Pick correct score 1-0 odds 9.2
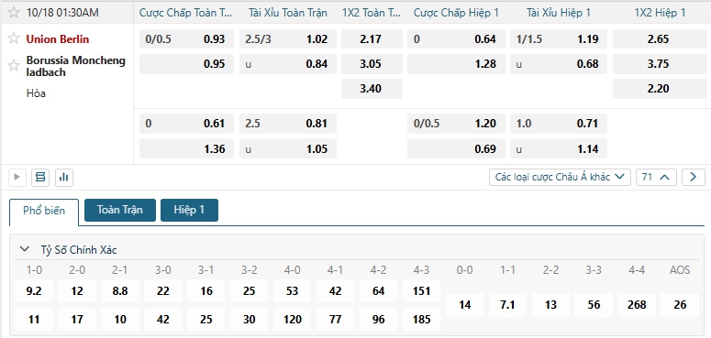 [x=34, y=291]
